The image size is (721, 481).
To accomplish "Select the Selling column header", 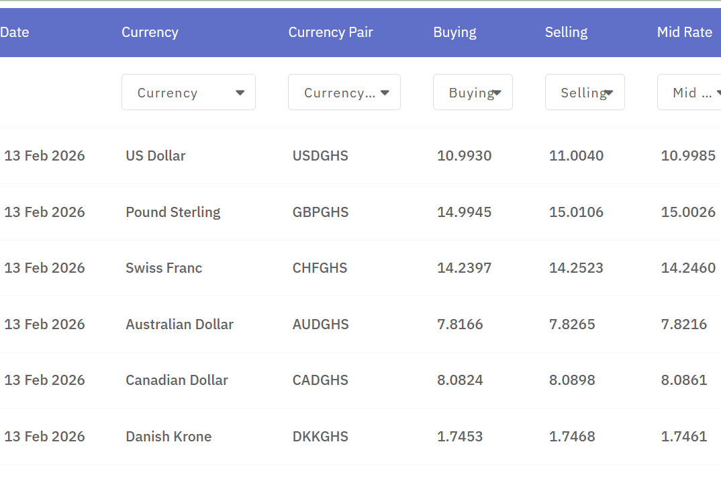I will pyautogui.click(x=566, y=32).
